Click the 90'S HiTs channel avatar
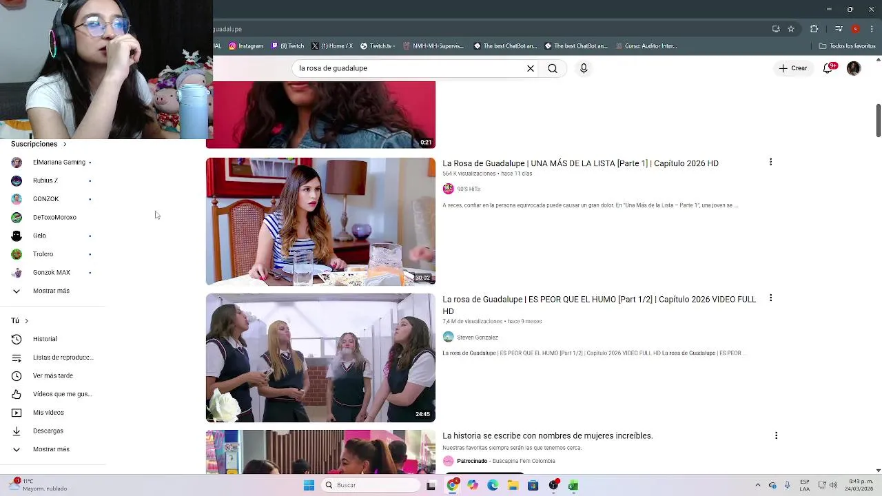Viewport: 882px width, 496px height. tap(449, 189)
